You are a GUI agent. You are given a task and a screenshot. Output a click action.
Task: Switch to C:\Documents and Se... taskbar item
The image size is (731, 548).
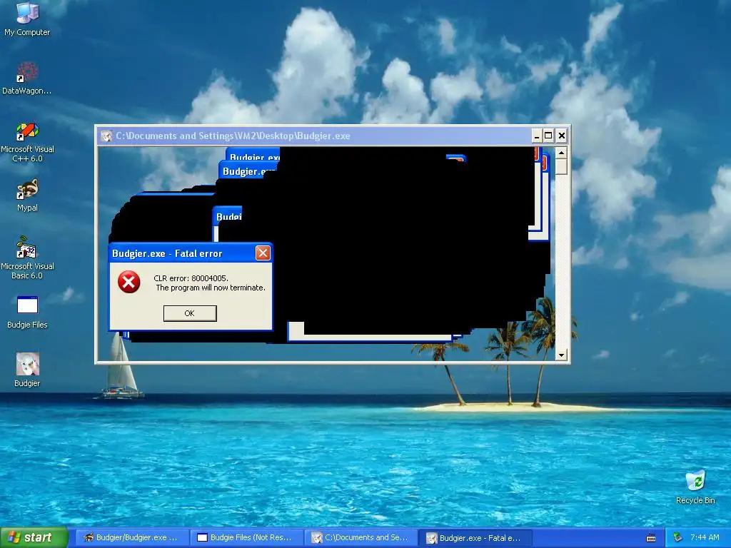[x=362, y=538]
